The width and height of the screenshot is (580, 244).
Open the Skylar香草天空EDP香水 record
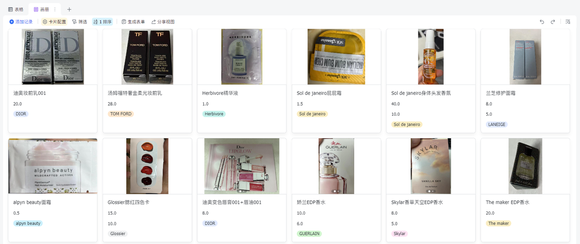417,202
